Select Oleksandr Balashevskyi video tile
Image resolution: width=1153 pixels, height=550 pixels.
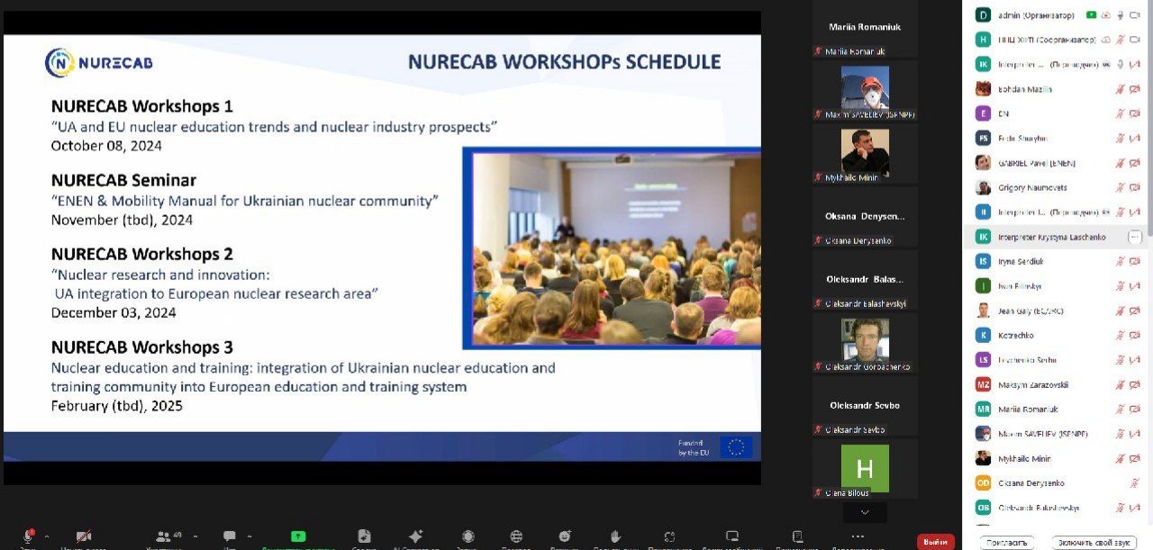coord(865,279)
